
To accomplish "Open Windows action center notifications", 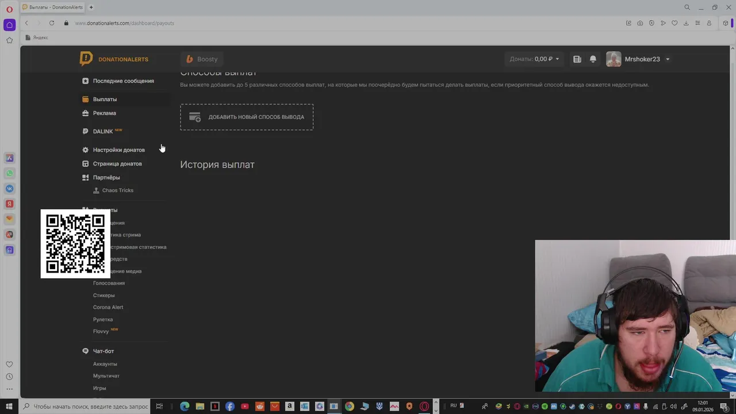I will point(724,407).
